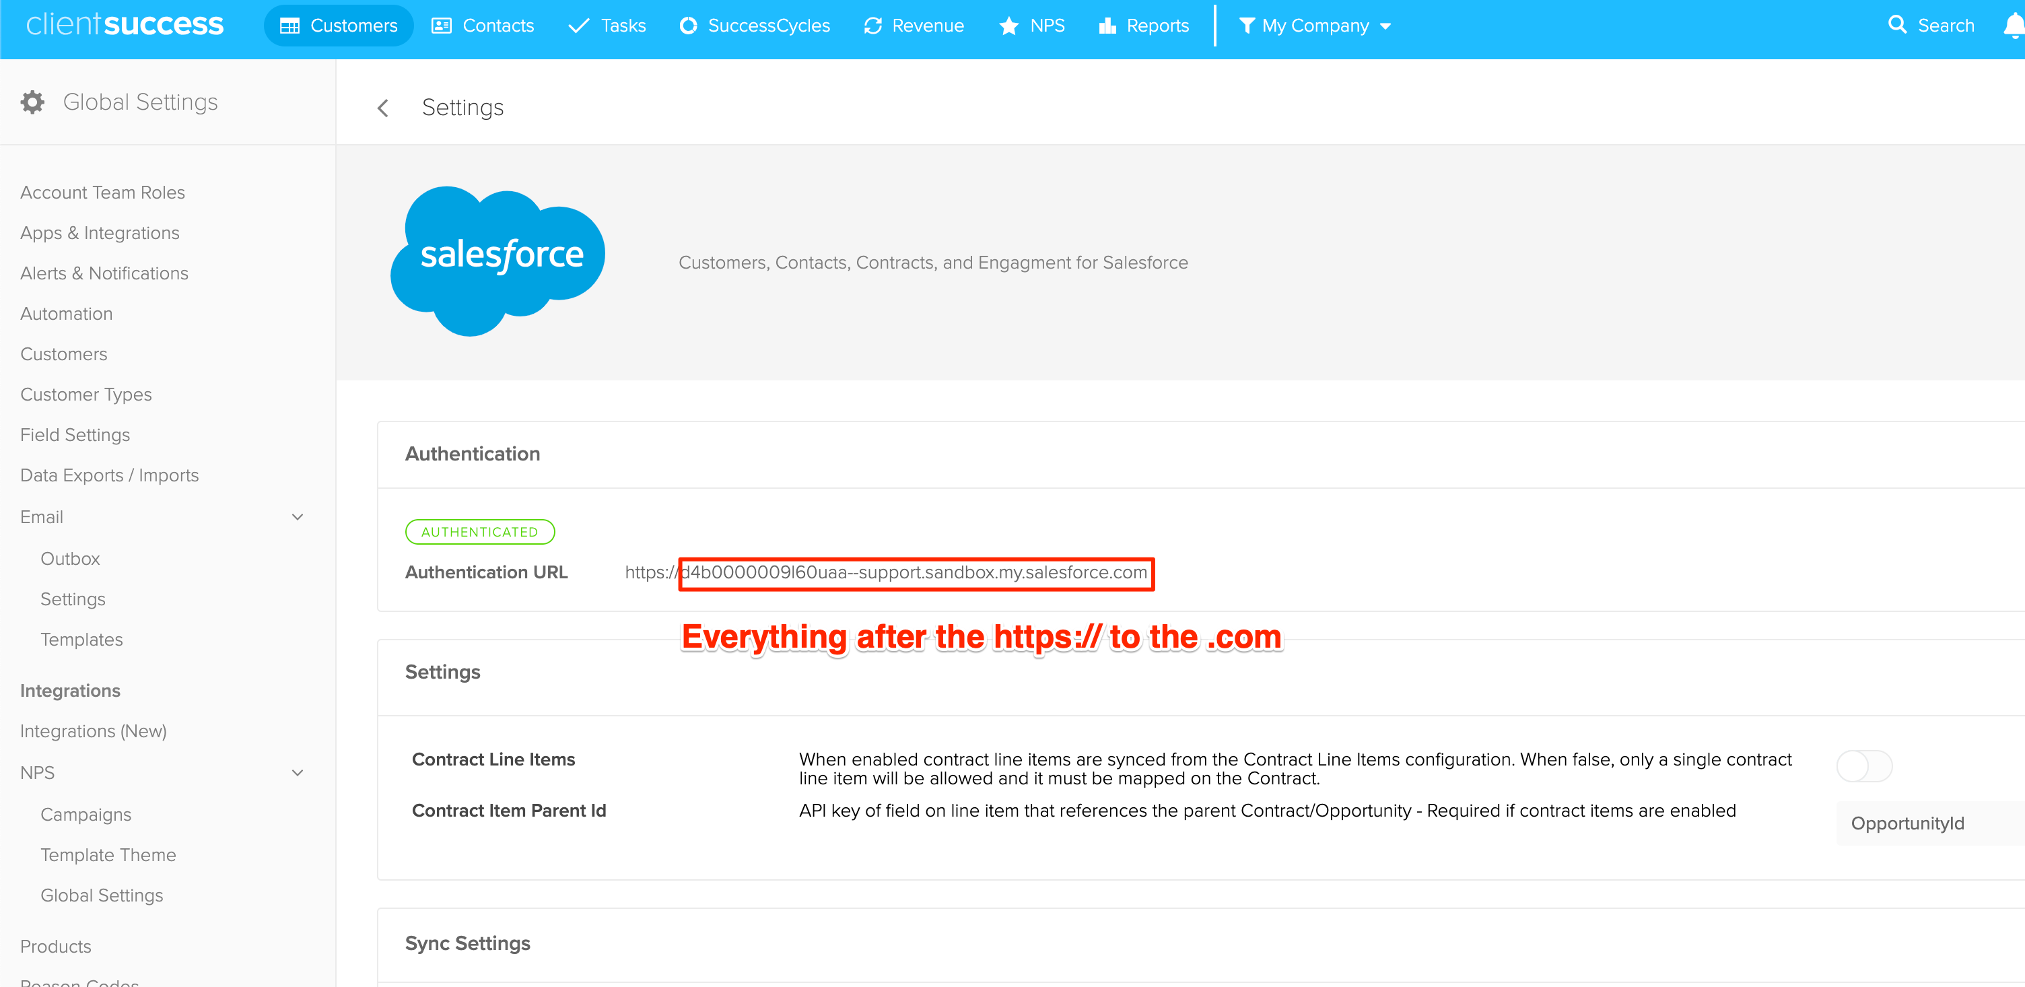Click the AUTHENTICATED status badge
The image size is (2025, 987).
[479, 533]
